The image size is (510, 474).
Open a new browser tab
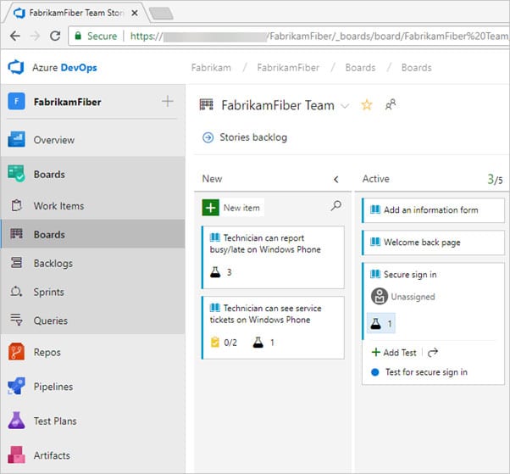click(x=161, y=14)
